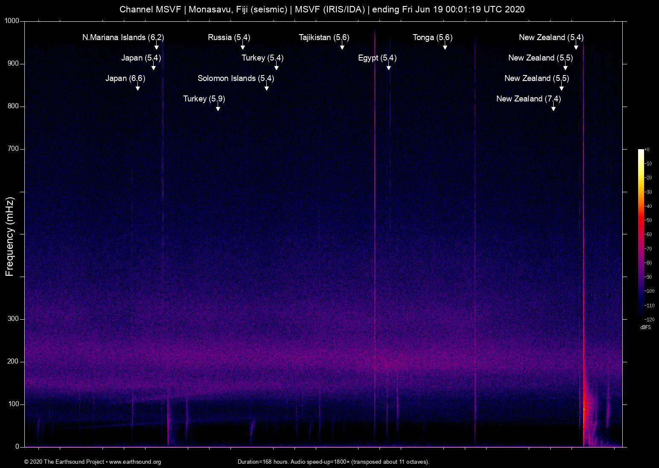Select the Egypt (5.4) event annotation
Screen dimensions: 659x468
[378, 58]
